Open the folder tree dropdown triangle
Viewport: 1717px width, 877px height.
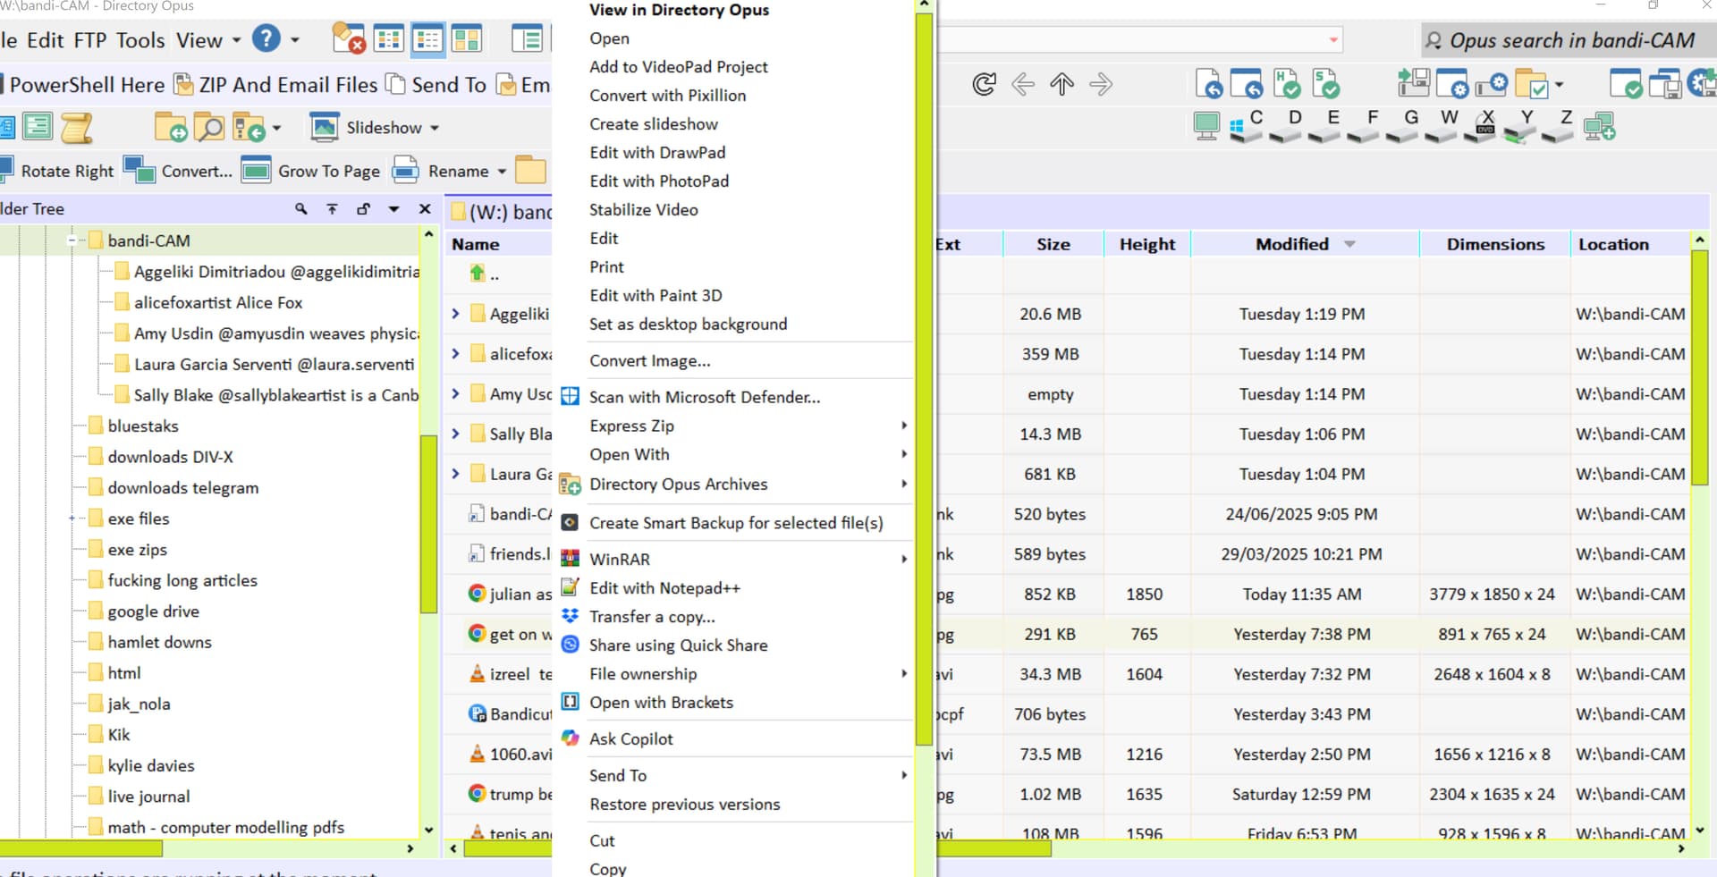click(x=393, y=208)
